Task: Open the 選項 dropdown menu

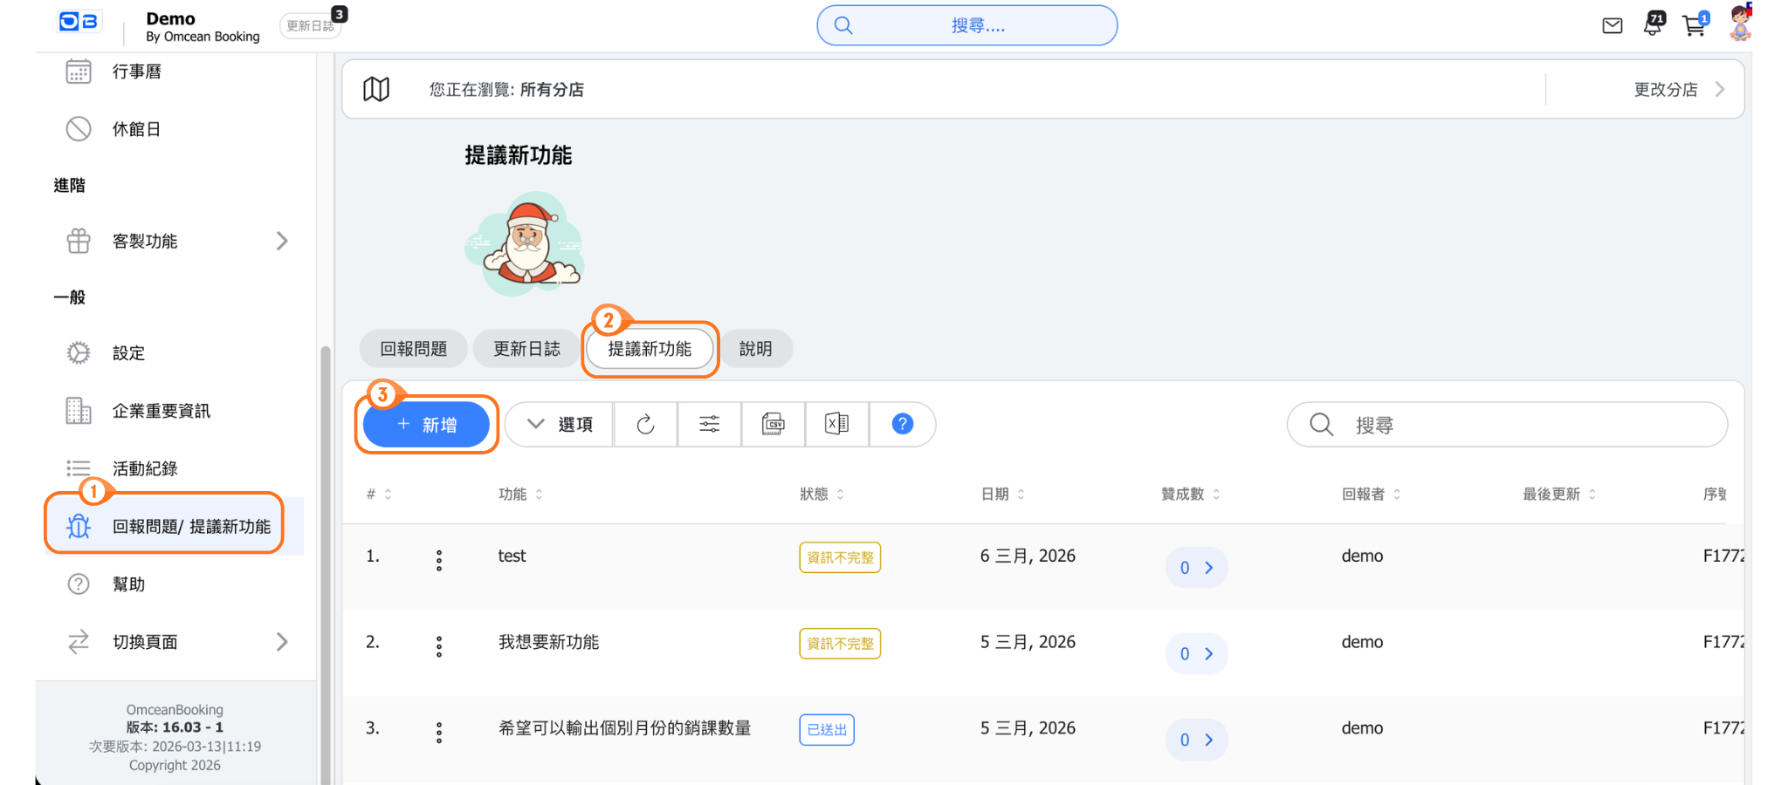Action: tap(560, 425)
